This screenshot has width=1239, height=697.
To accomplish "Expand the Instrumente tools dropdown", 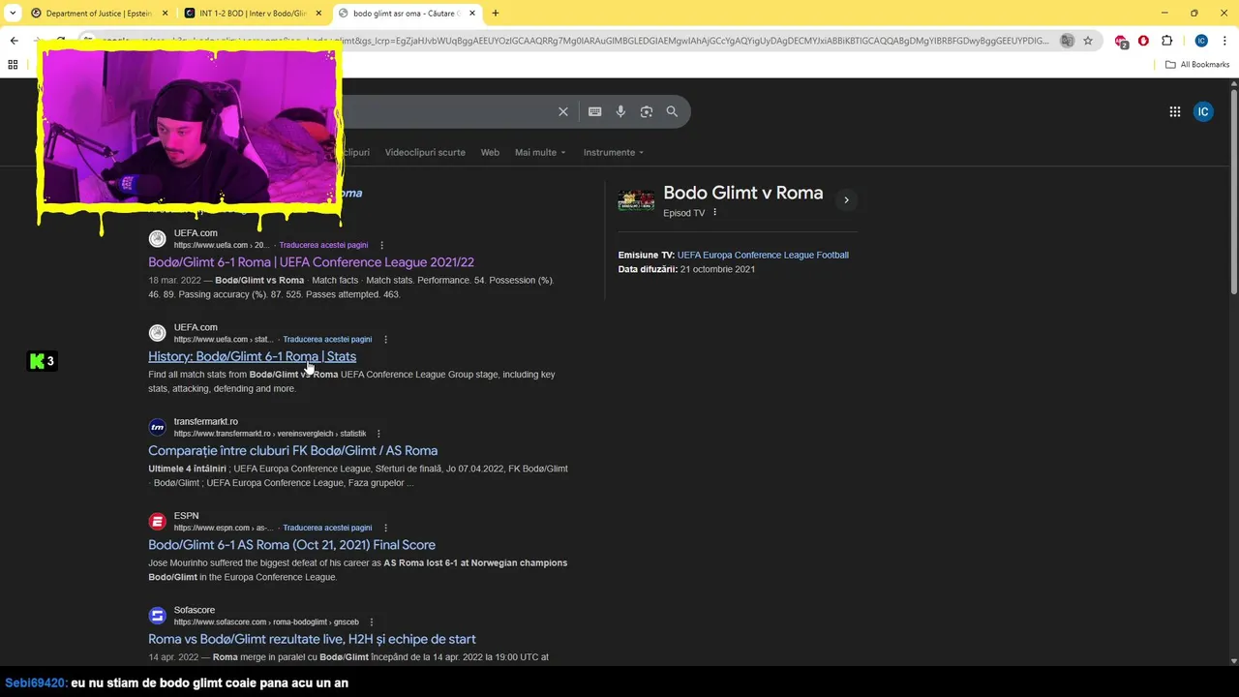I will pos(614,152).
